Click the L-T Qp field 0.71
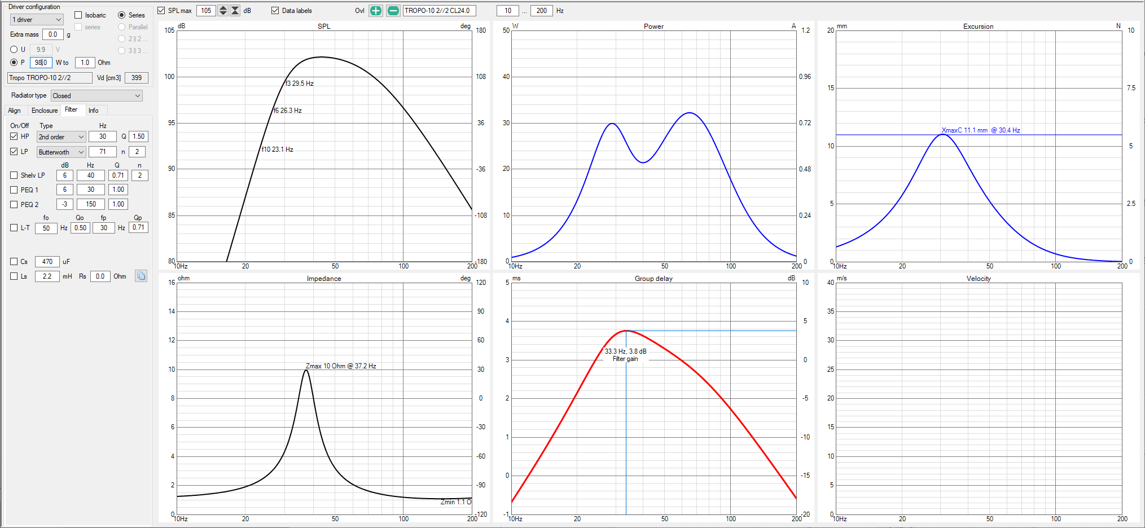Screen dimensions: 1145x528 click(138, 227)
